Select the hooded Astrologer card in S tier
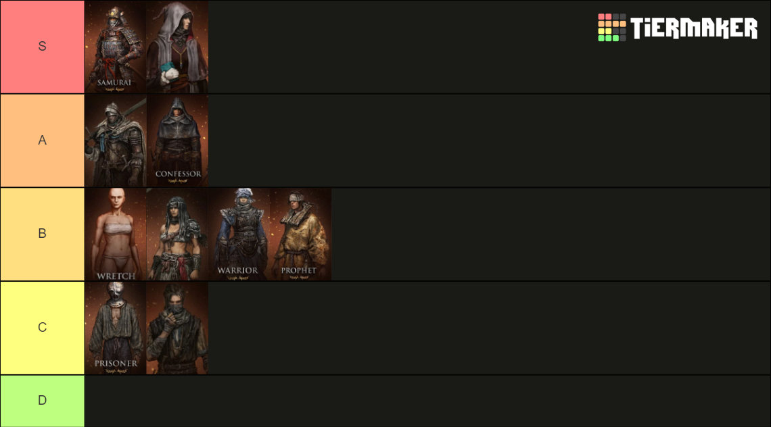The image size is (771, 427). tap(177, 47)
